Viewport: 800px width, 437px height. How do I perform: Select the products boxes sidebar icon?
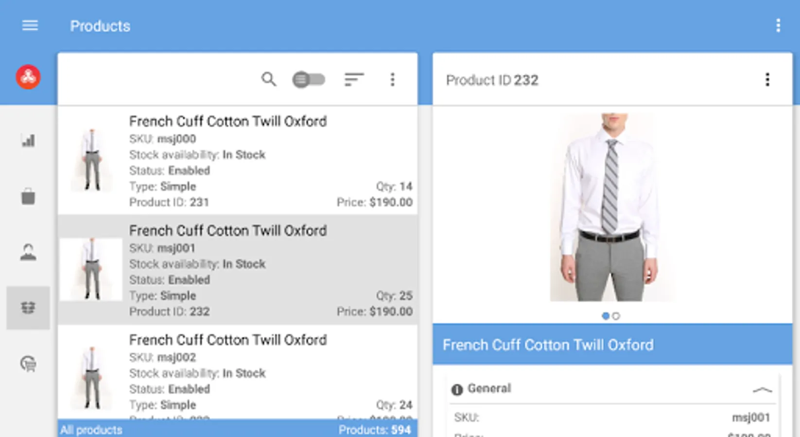pyautogui.click(x=28, y=308)
